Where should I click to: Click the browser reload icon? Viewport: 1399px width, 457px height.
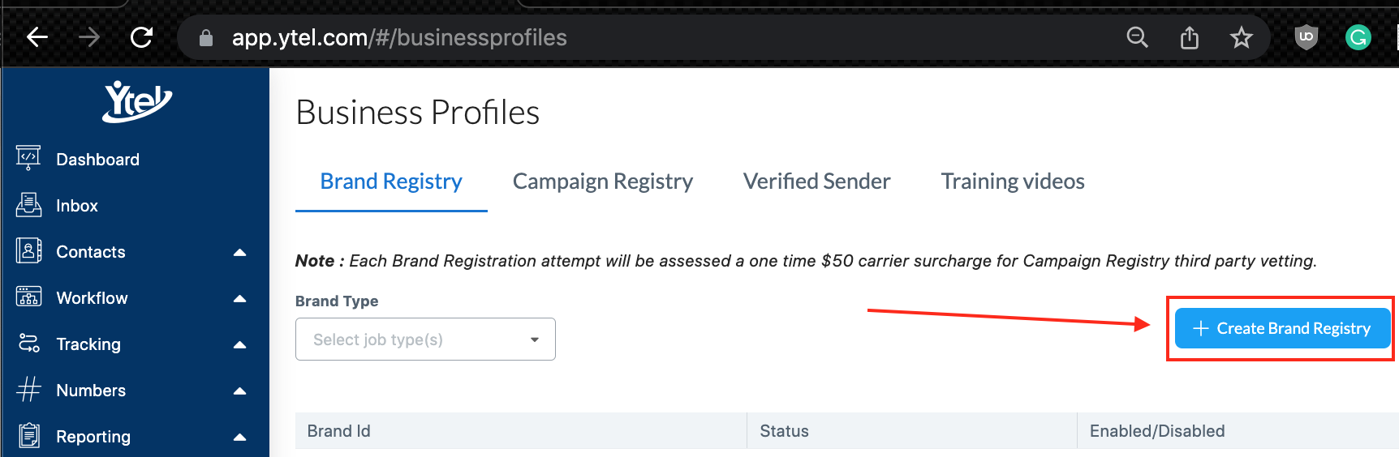(x=142, y=37)
